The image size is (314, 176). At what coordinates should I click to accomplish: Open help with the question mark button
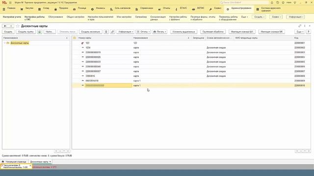309,32
